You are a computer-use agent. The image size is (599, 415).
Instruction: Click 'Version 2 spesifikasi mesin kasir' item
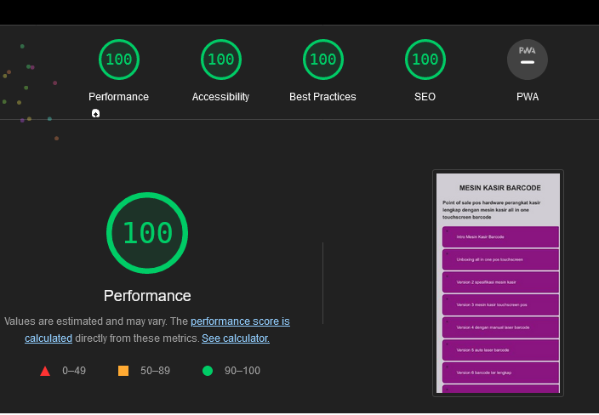500,282
